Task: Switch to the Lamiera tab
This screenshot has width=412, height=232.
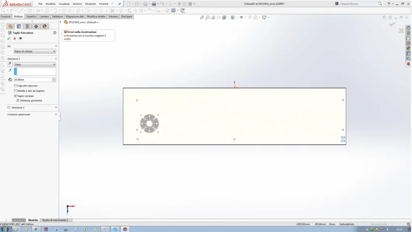Action: point(44,16)
